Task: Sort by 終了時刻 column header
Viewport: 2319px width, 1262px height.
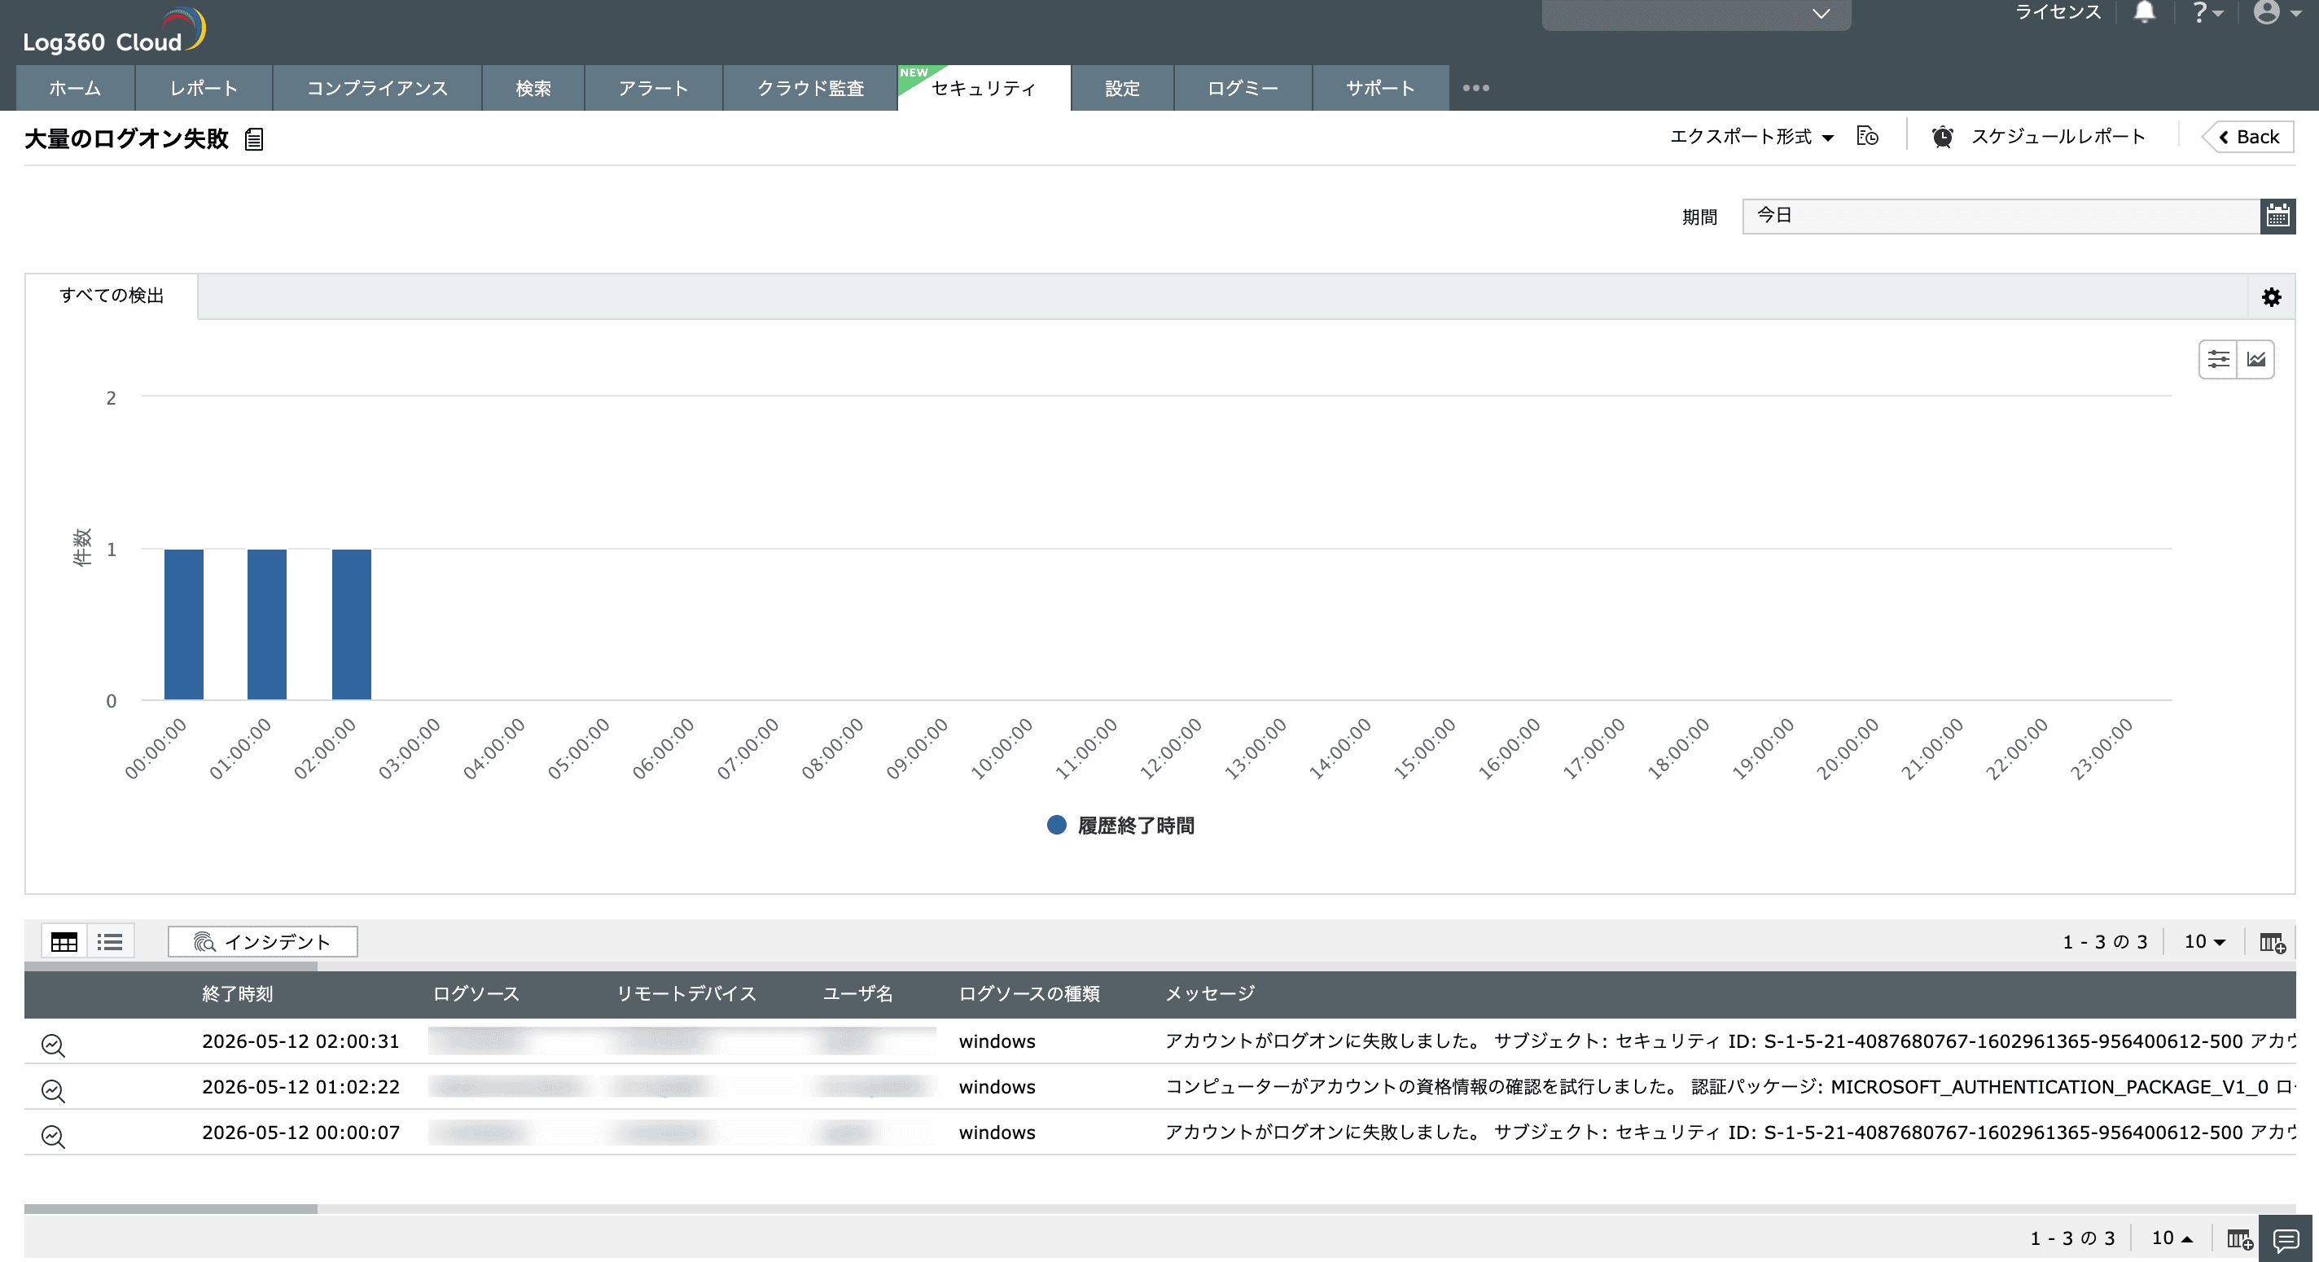Action: point(238,994)
